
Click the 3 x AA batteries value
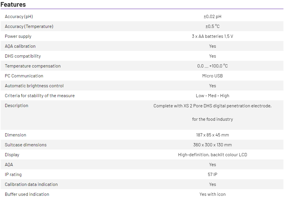[x=212, y=36]
